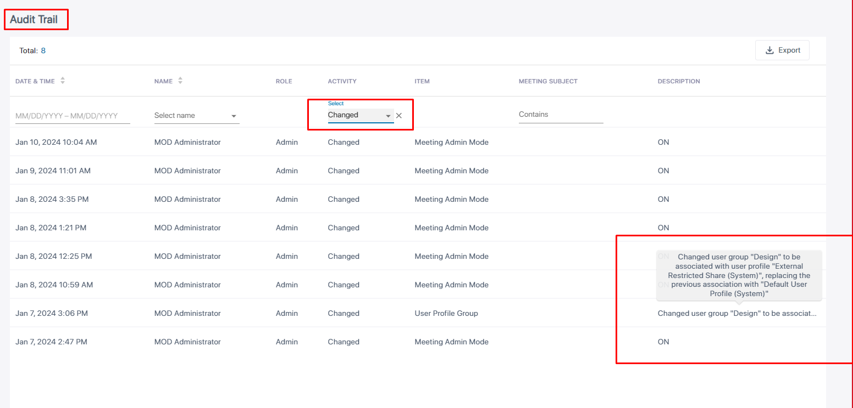The image size is (853, 408).
Task: Click the Audit Trail page title
Action: click(x=34, y=20)
